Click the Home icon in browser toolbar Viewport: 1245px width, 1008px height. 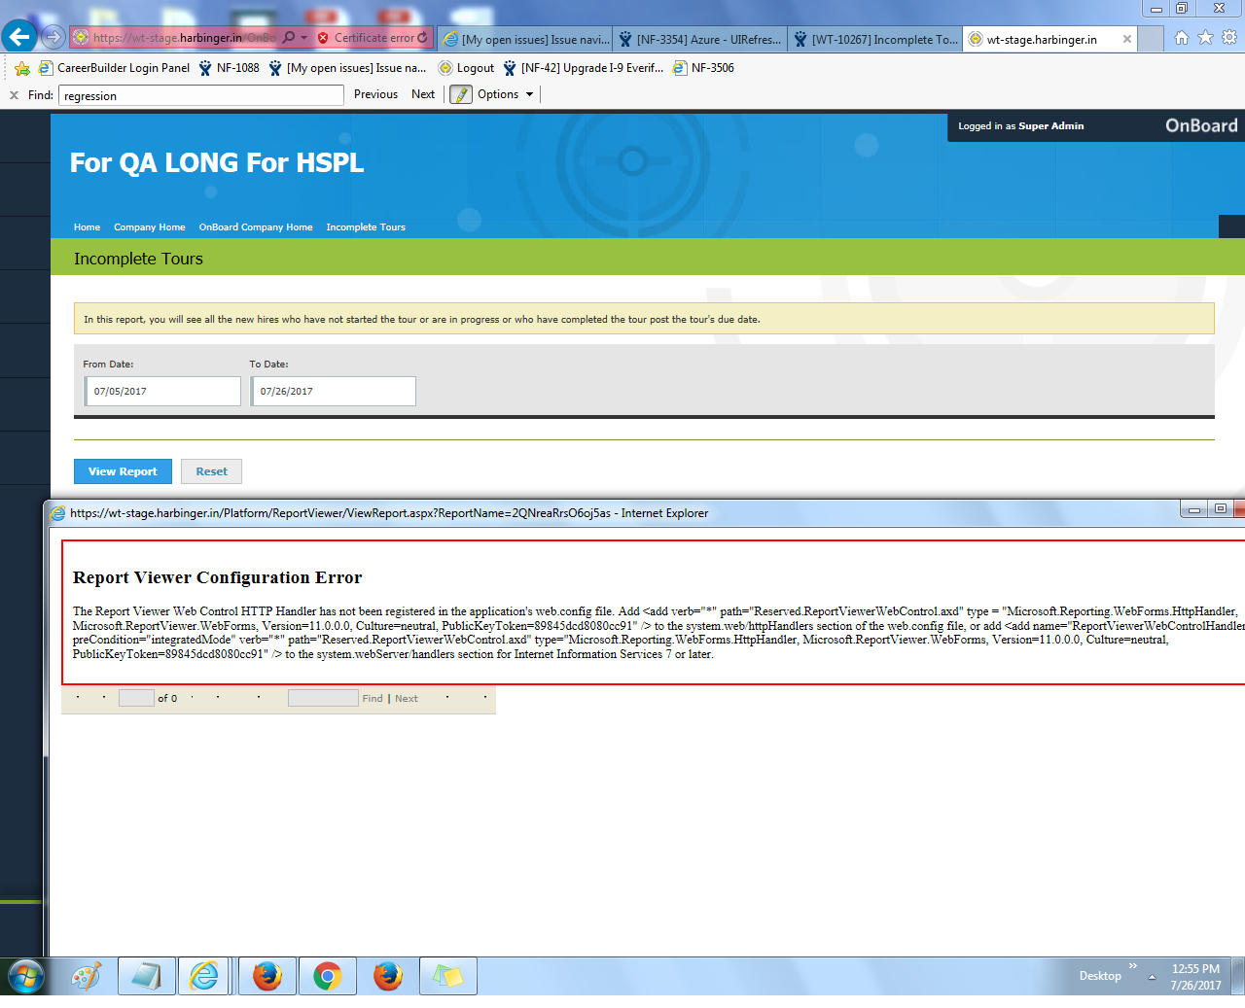coord(1181,37)
